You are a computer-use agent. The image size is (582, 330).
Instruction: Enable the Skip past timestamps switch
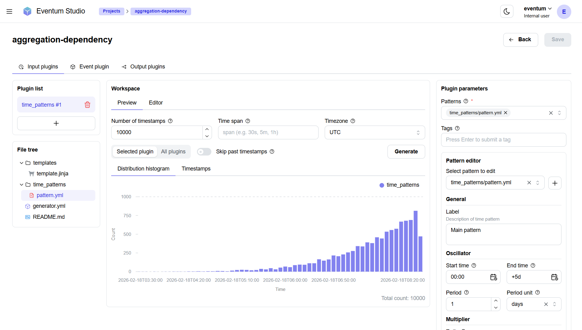[x=204, y=152]
